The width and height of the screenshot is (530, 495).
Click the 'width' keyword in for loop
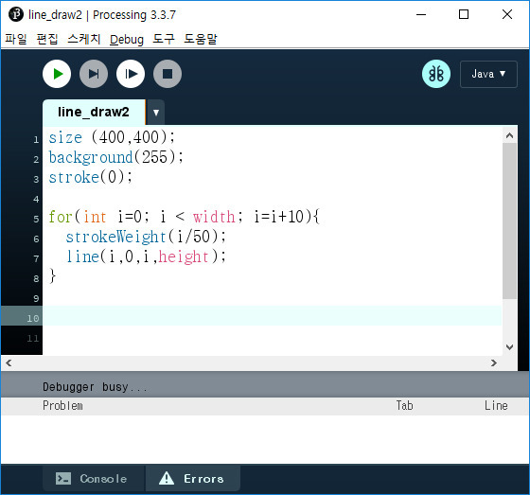coord(214,217)
